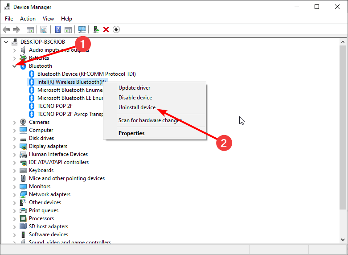Click the Network adapters icon

(x=23, y=194)
